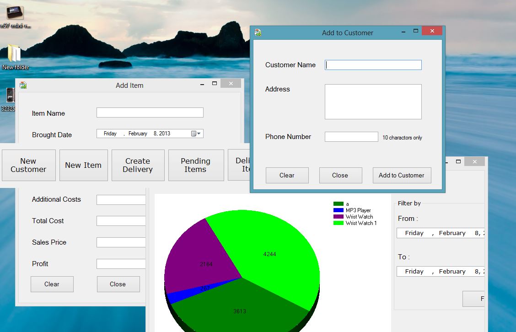The image size is (516, 332).
Task: Focus the Address multiline text box
Action: click(373, 102)
